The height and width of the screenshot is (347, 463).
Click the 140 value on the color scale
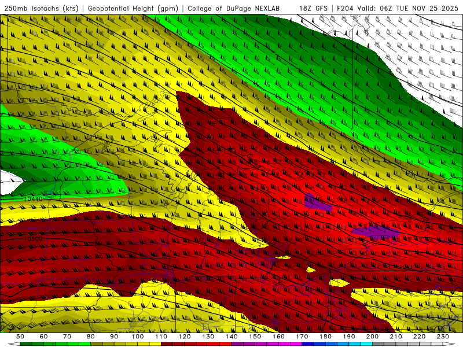(231, 337)
